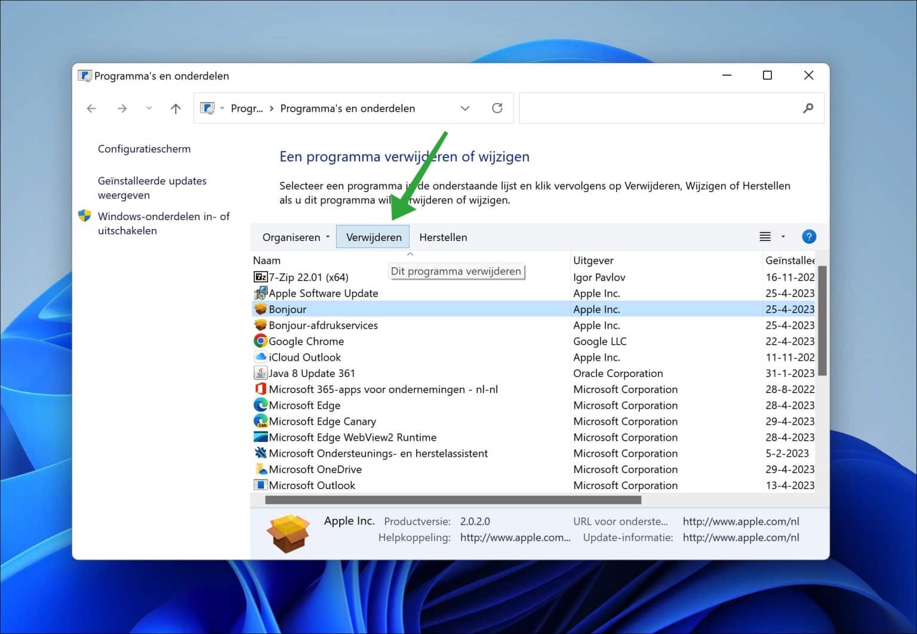This screenshot has width=917, height=634.
Task: Click the iCloud Outlook icon
Action: coord(260,357)
